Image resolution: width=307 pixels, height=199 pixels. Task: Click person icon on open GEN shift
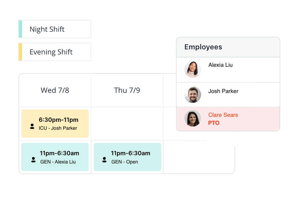tap(104, 160)
